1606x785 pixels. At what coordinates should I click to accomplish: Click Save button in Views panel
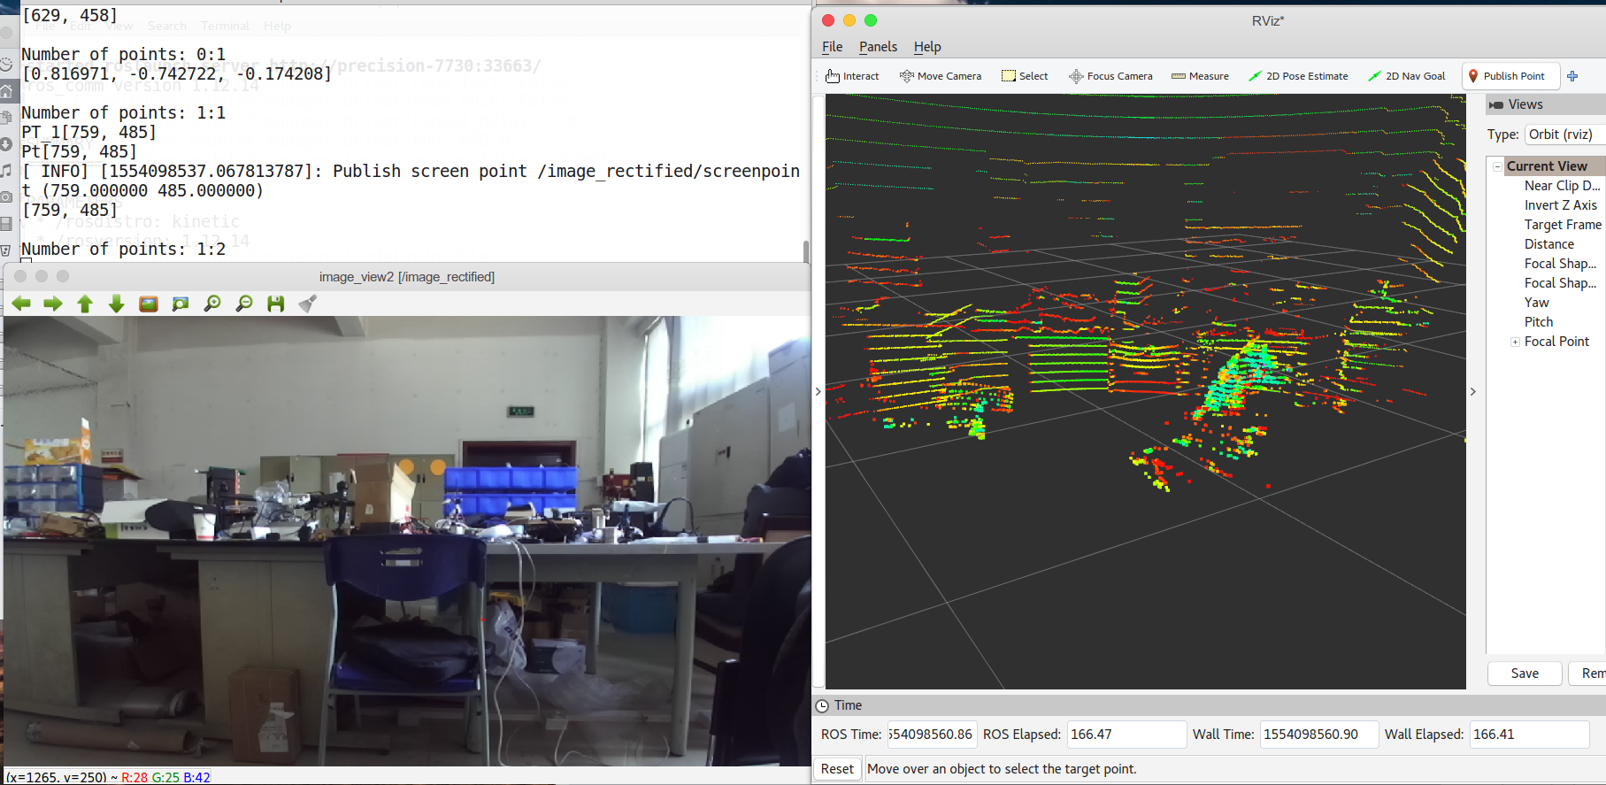[x=1524, y=673]
